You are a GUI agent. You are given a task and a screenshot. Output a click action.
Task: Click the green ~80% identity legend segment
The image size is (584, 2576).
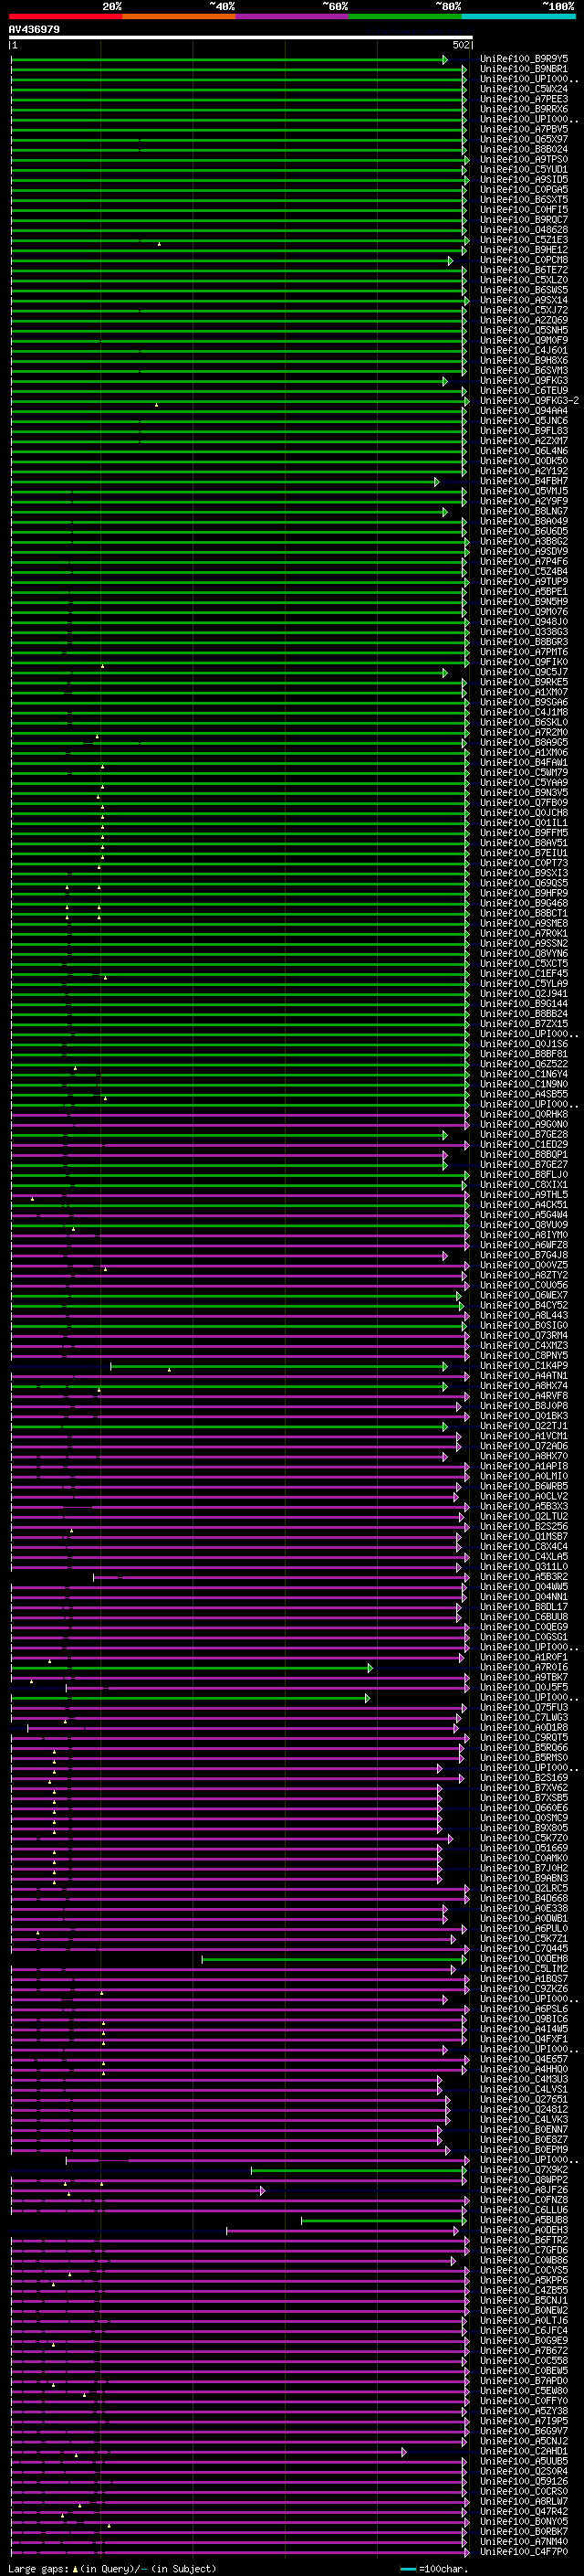click(405, 16)
